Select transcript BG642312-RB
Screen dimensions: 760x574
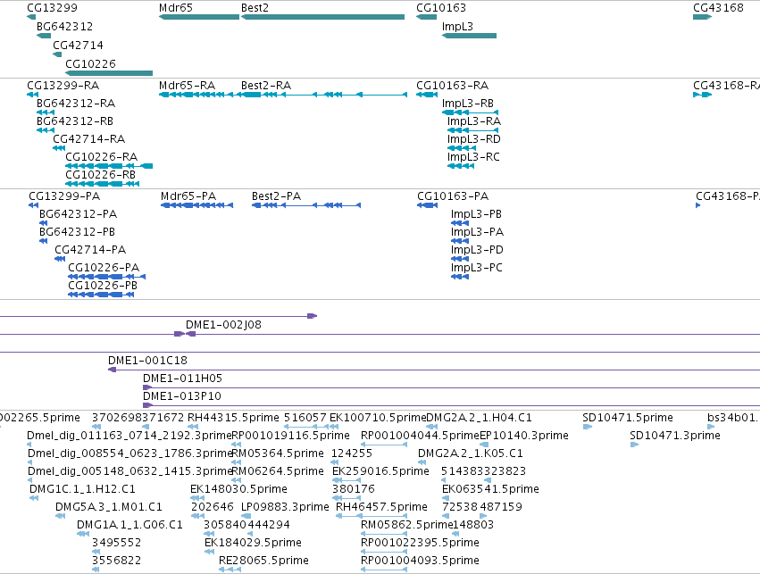tap(46, 130)
